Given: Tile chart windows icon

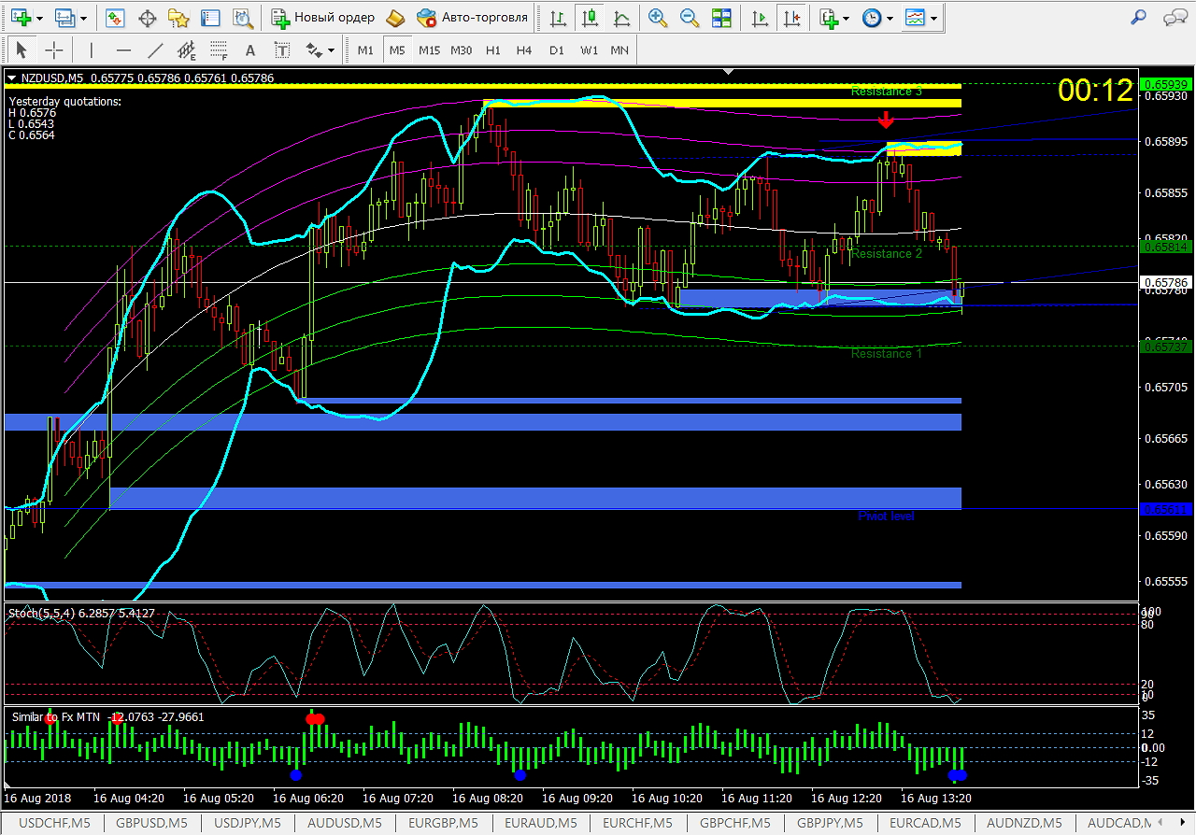Looking at the screenshot, I should [x=721, y=17].
